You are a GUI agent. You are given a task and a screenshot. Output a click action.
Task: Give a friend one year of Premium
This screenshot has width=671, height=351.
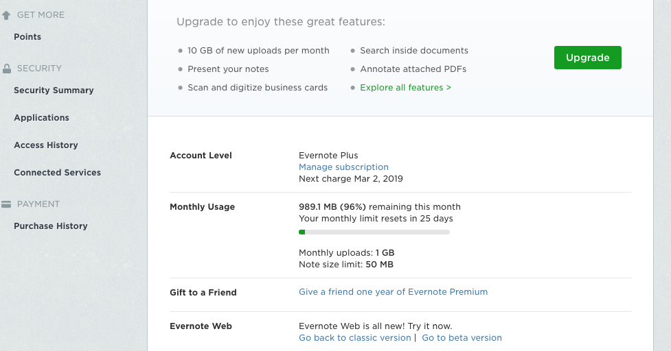(393, 292)
